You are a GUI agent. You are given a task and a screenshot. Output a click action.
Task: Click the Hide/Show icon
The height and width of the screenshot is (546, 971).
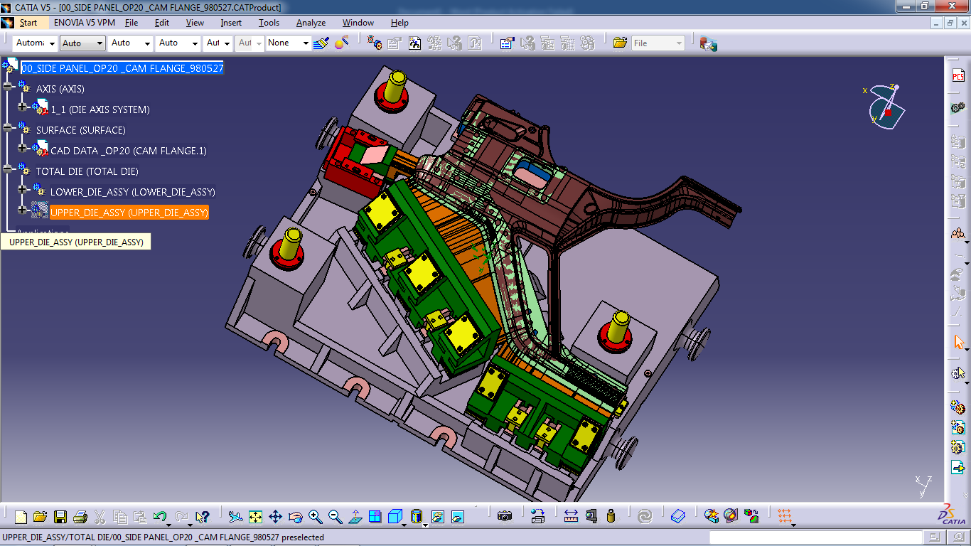click(438, 517)
